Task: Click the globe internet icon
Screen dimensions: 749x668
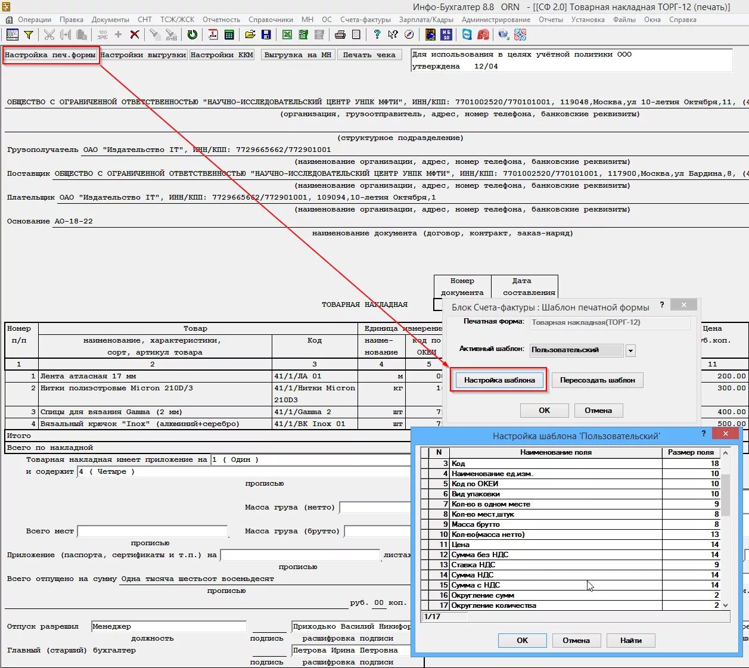Action: tap(504, 35)
